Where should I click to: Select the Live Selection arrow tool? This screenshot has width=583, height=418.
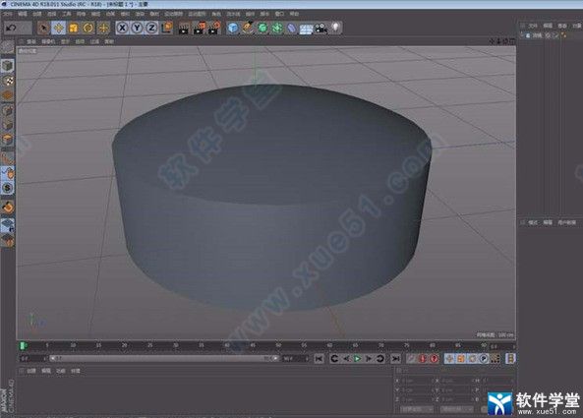43,28
